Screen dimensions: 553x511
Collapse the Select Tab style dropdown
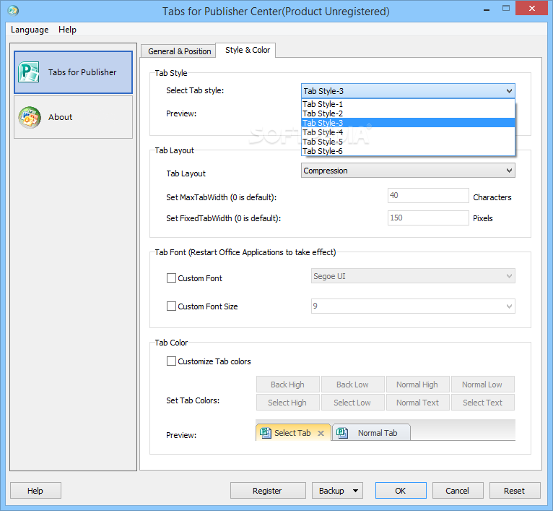coord(509,91)
